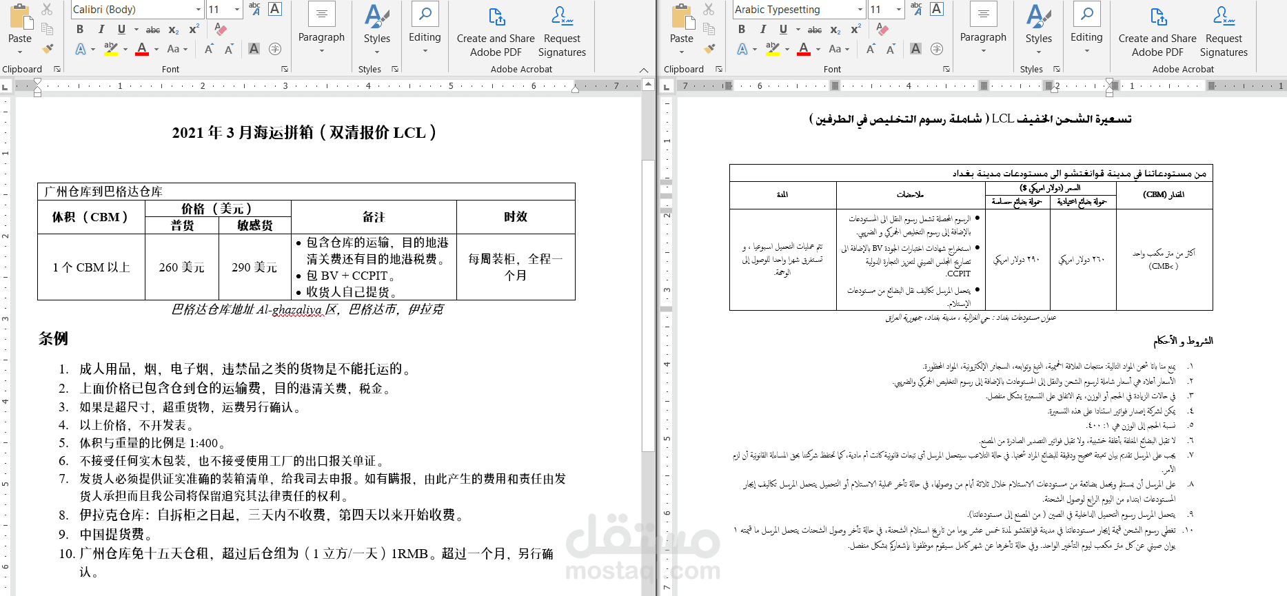Viewport: 1287px width, 596px height.
Task: Click ruler tab selector in right window
Action: point(667,87)
